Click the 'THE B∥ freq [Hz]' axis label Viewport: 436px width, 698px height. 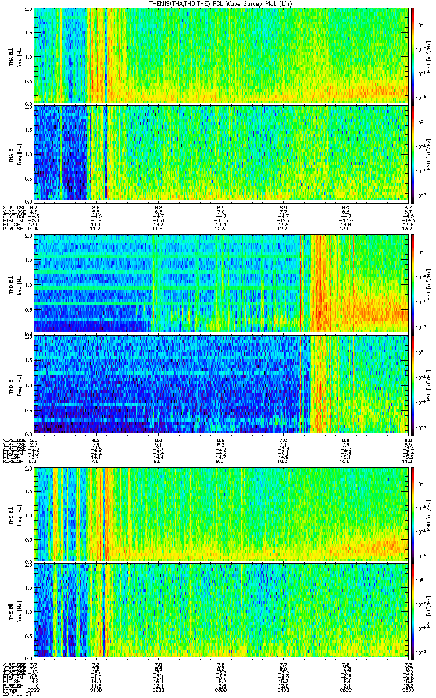[x=15, y=611]
